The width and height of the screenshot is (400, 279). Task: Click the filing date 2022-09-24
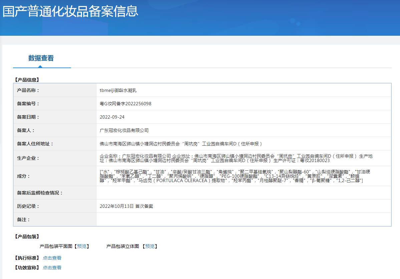point(112,117)
